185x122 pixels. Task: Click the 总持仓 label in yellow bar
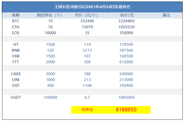click(x=87, y=110)
